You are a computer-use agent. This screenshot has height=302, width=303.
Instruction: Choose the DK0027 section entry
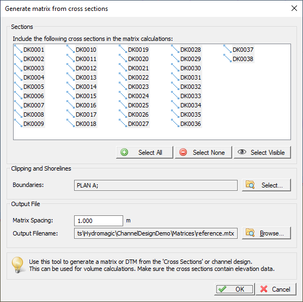[138, 124]
